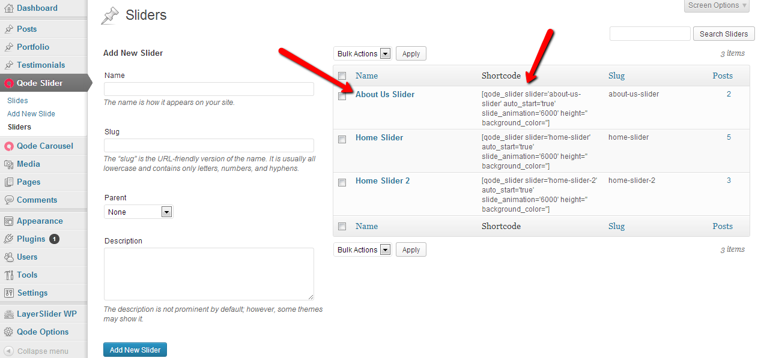Tick the Home Slider 2 row checkbox

pyautogui.click(x=342, y=182)
